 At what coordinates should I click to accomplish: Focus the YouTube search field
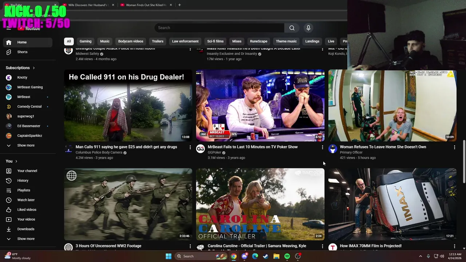coord(220,28)
